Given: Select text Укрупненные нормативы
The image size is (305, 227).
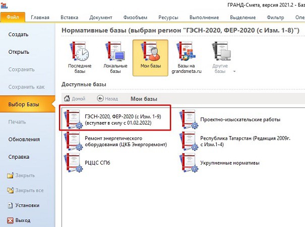Looking at the screenshot, I should point(230,163).
